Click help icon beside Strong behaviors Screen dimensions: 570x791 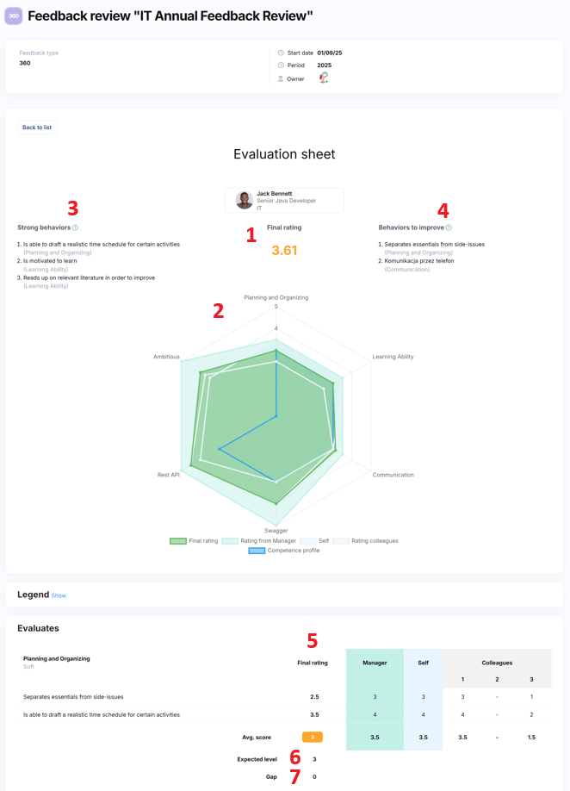coord(76,227)
